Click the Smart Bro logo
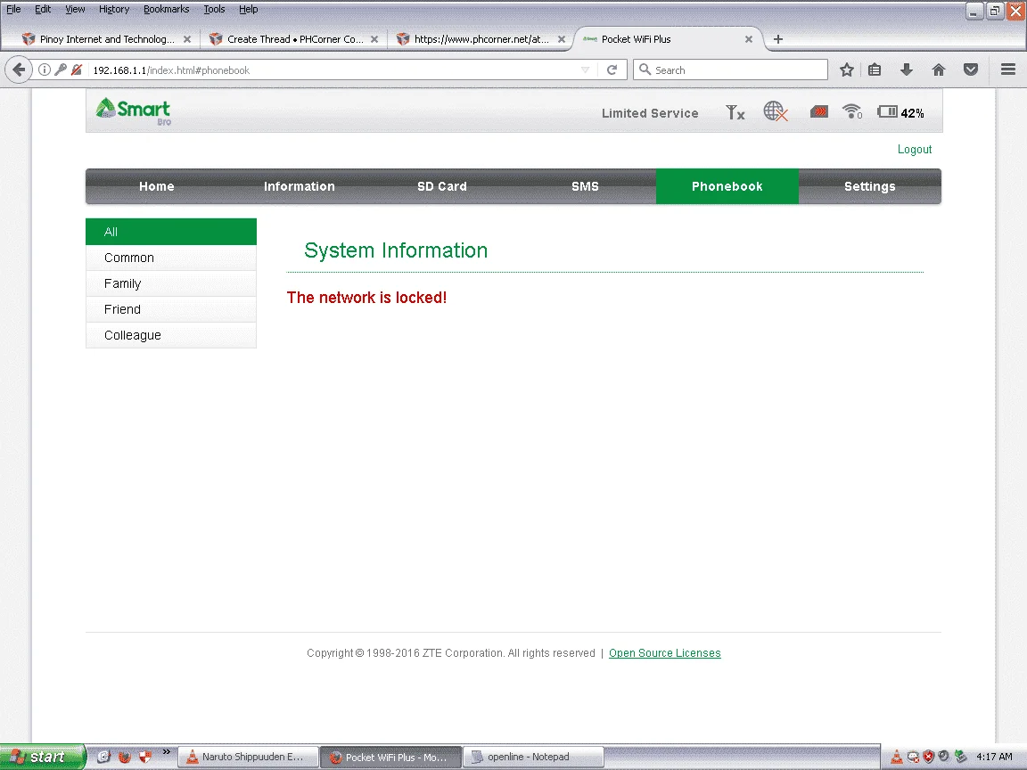 tap(134, 111)
